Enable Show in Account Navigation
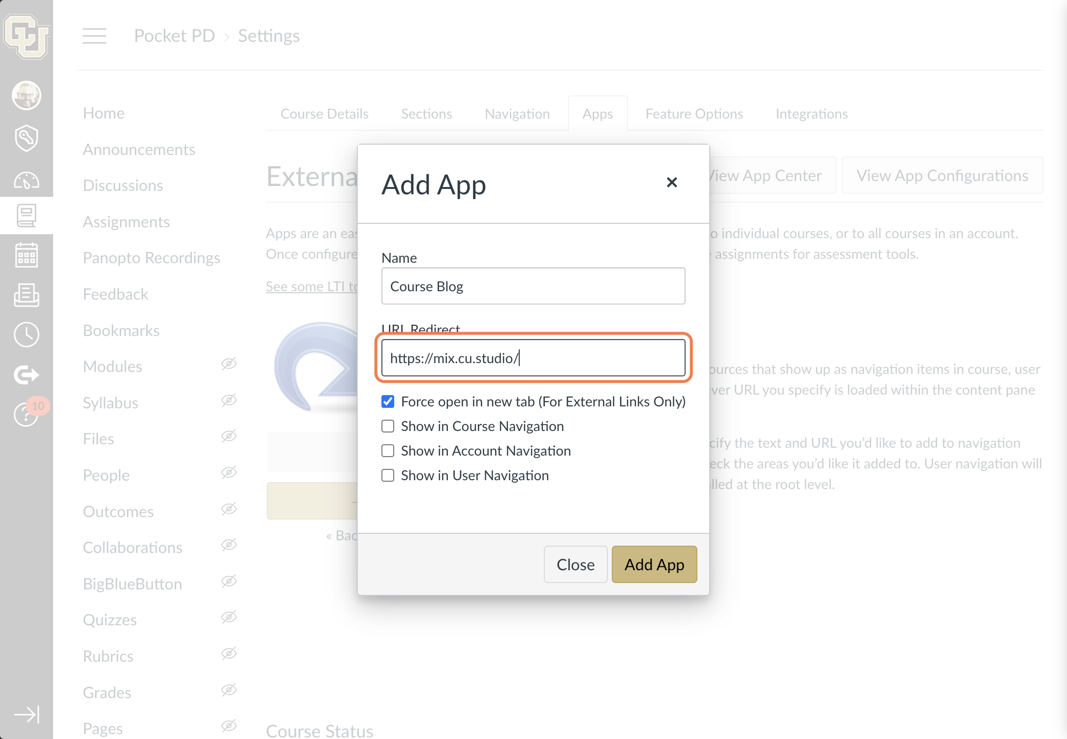Viewport: 1067px width, 739px height. pyautogui.click(x=388, y=451)
